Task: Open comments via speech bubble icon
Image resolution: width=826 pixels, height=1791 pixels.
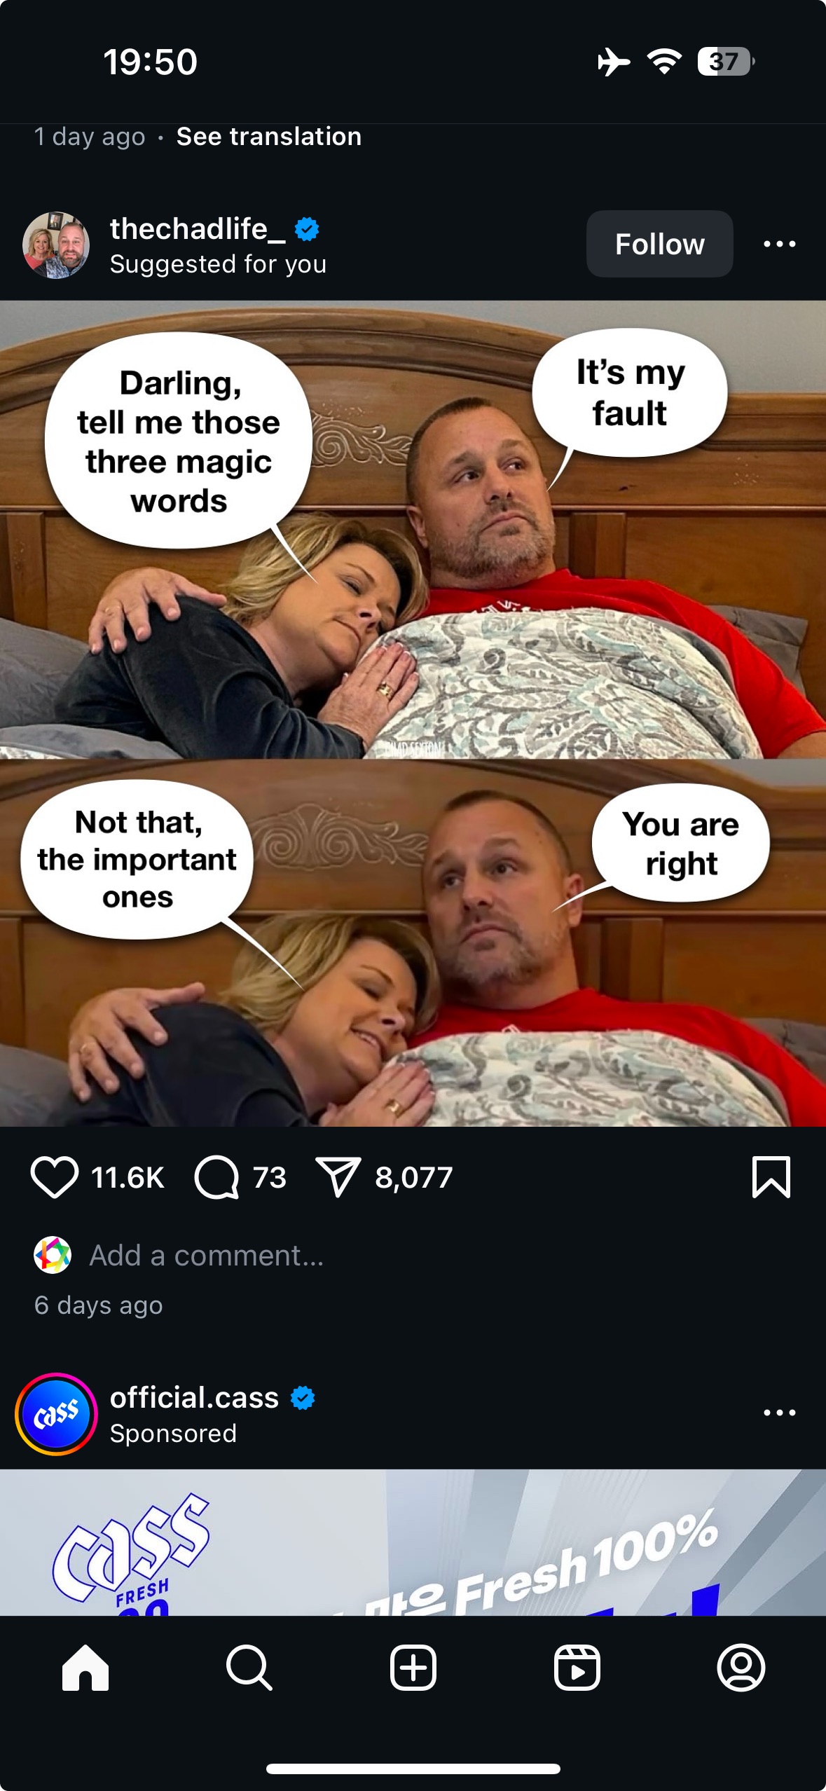Action: (x=216, y=1177)
